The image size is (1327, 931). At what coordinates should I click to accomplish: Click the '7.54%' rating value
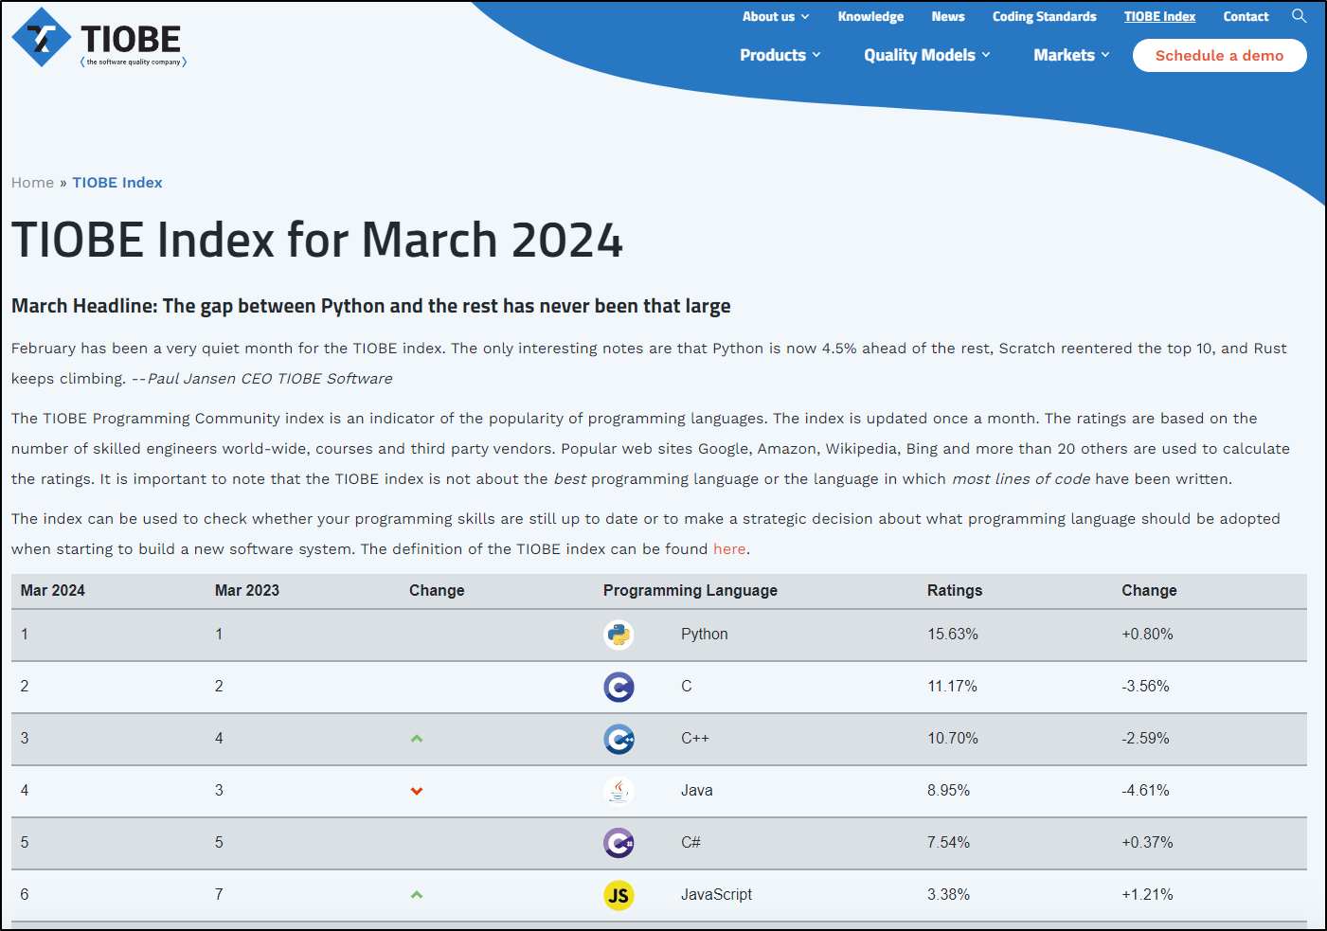pos(948,842)
